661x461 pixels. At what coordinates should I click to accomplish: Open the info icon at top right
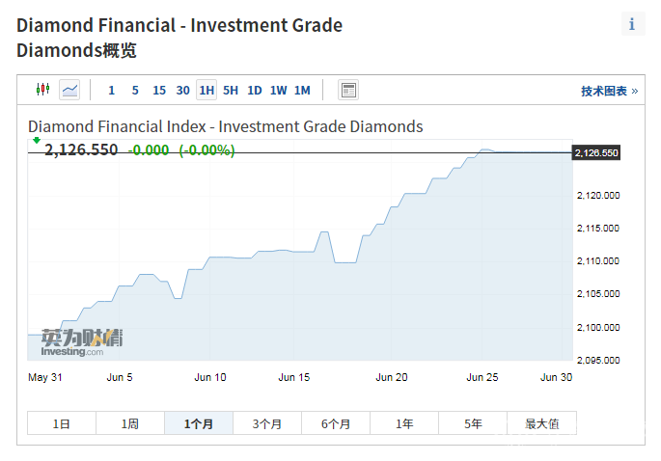pos(632,24)
